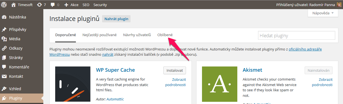Image resolution: width=343 pixels, height=104 pixels.
Task: Click the Média icon in sidebar
Action: click(x=4, y=39)
